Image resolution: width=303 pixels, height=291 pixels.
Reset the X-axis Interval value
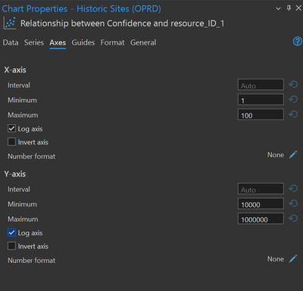coord(293,85)
